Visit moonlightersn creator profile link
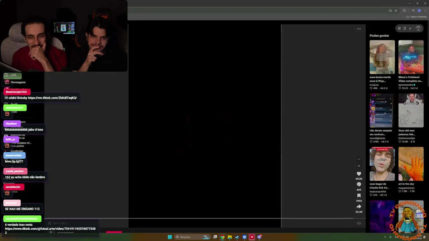Viewport: 429px width, 241px height. click(377, 138)
